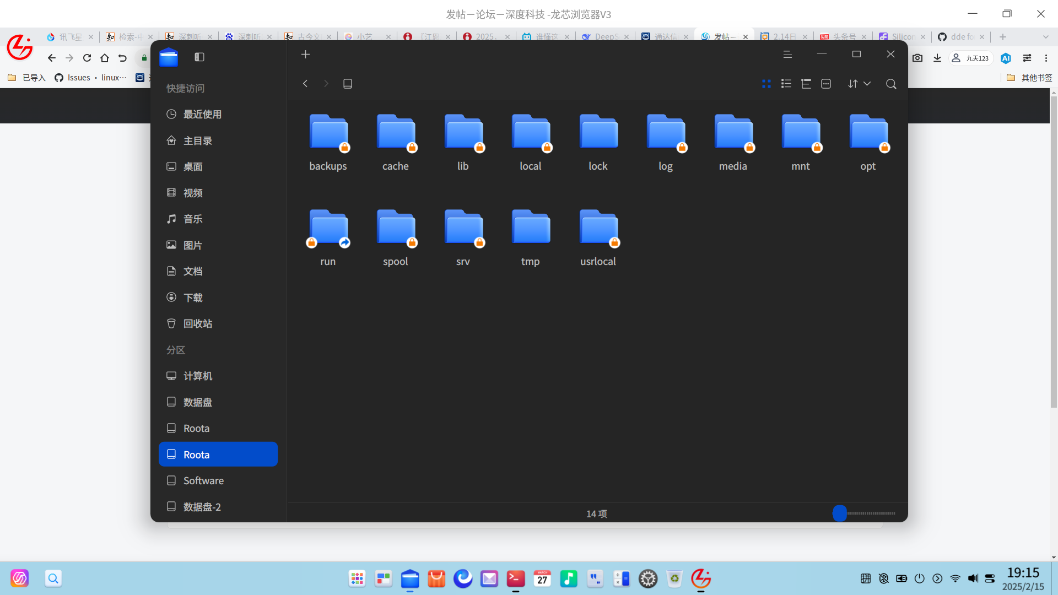
Task: Open the launcher in the dock
Action: point(357,578)
